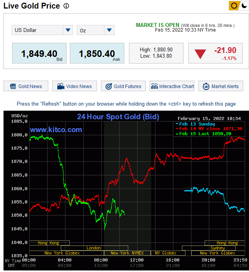Open the Market Alerts button

[221, 86]
